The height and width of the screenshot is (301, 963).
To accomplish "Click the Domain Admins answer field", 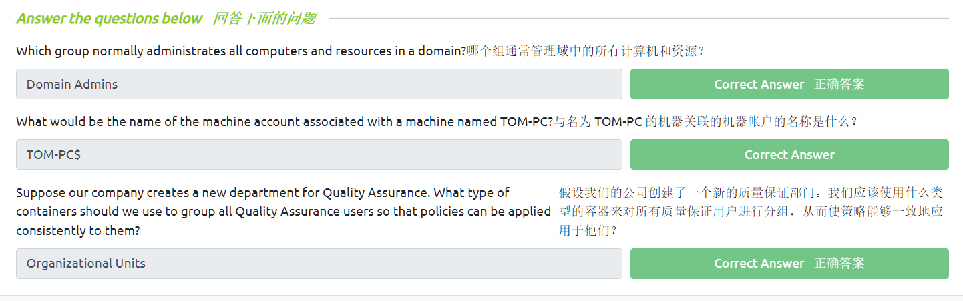I will point(319,84).
